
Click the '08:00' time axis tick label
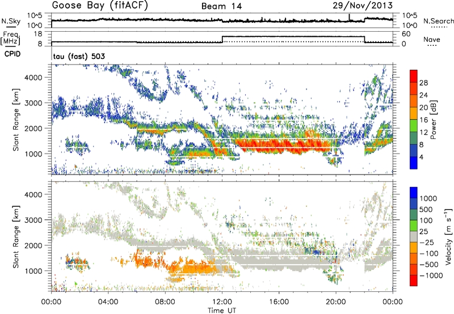pyautogui.click(x=165, y=302)
